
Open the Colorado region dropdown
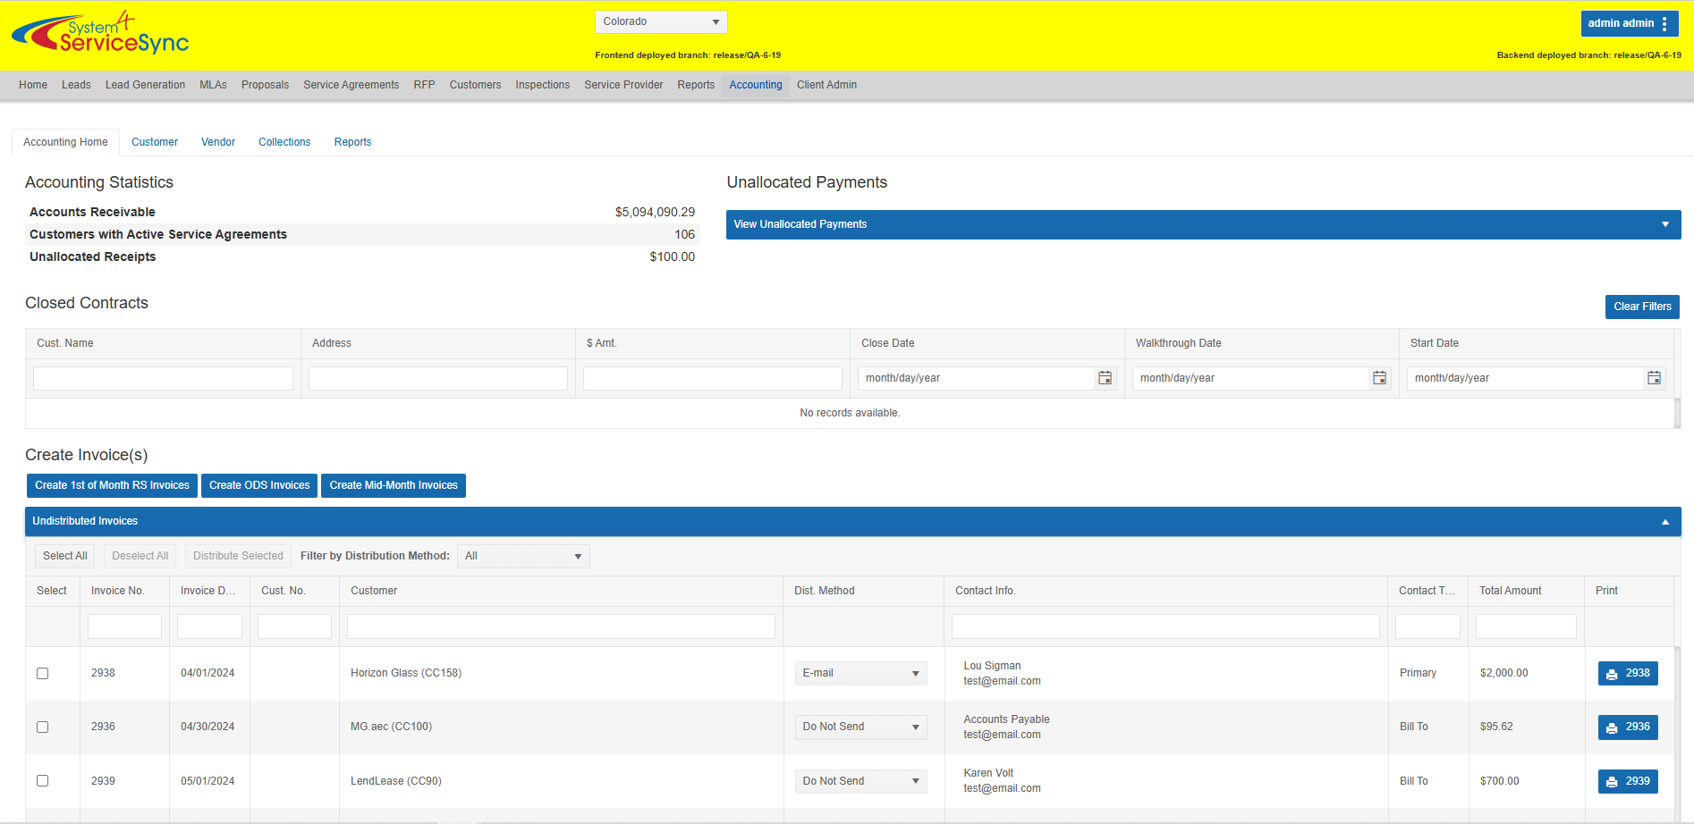[x=660, y=21]
